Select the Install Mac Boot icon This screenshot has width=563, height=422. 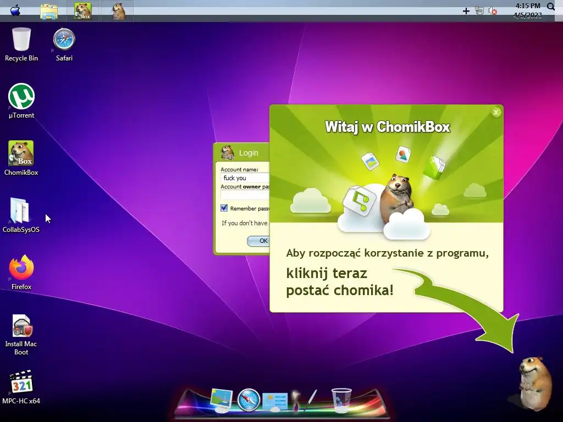click(x=21, y=335)
